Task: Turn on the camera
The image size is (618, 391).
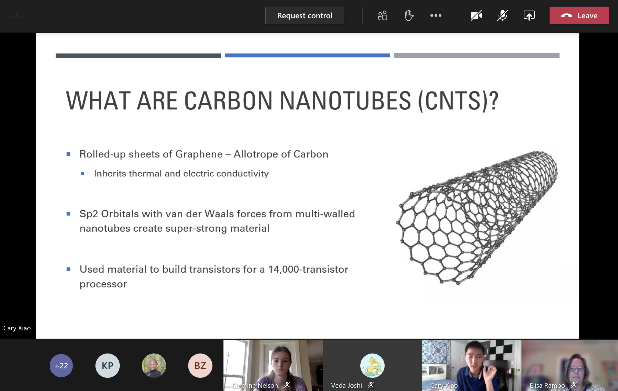Action: coord(476,15)
